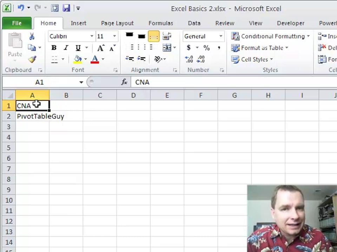
Task: Click the Redo arrow in quick access toolbar
Action: point(38,8)
